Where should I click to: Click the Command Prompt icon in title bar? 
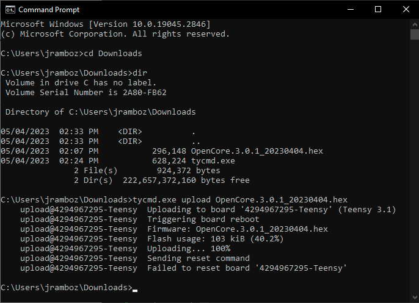pos(9,9)
